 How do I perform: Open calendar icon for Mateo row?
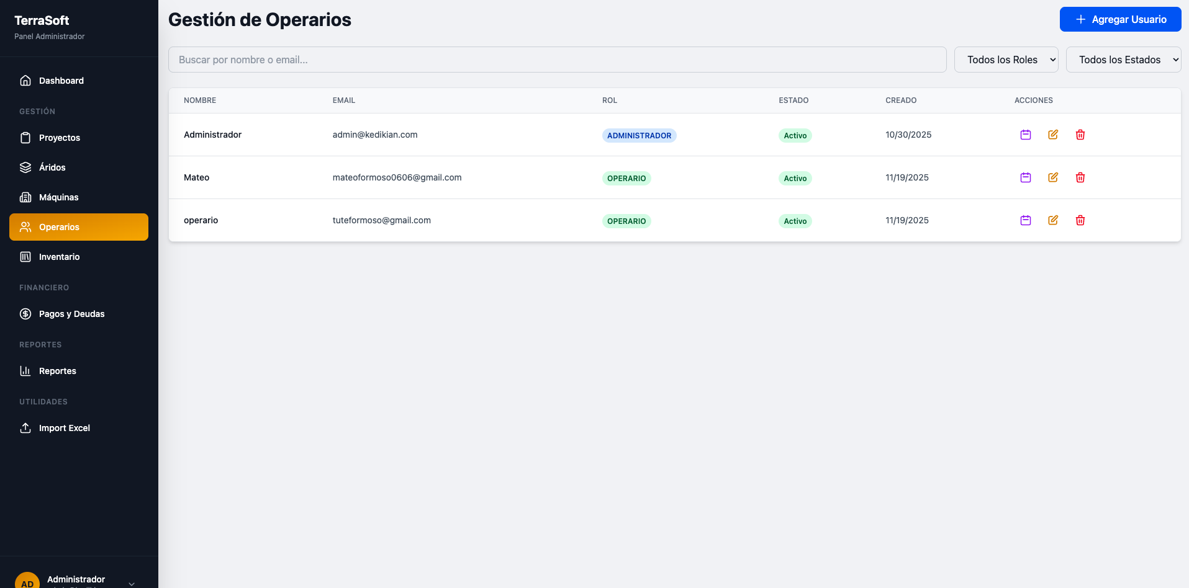pyautogui.click(x=1025, y=177)
